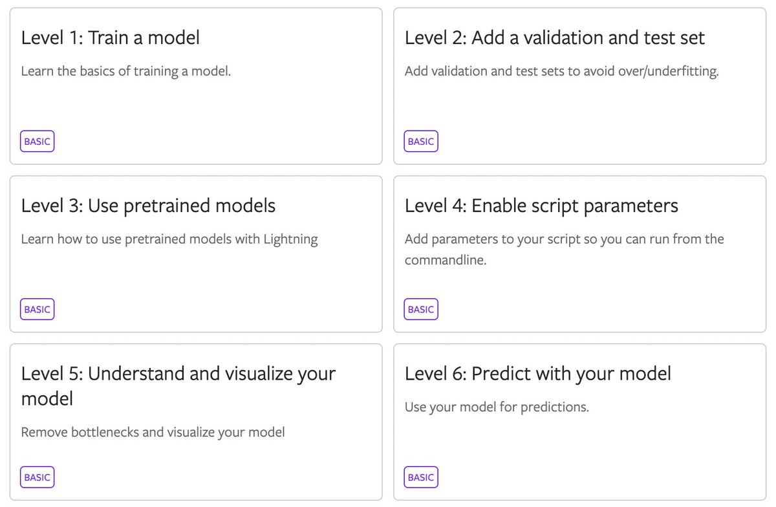The width and height of the screenshot is (776, 507).
Task: Select "Use your model for predictions" description
Action: (497, 407)
